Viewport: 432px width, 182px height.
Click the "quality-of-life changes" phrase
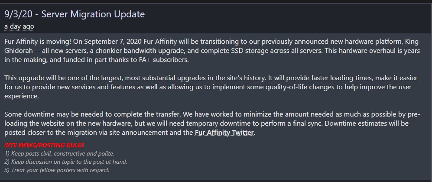click(310, 87)
